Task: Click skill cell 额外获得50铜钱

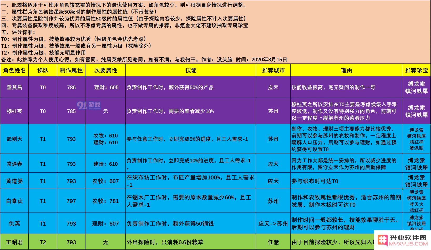Action: click(x=191, y=224)
